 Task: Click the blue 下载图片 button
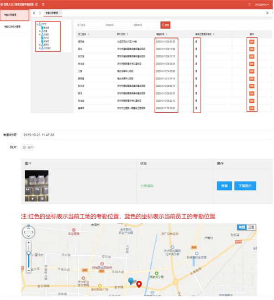(x=245, y=186)
